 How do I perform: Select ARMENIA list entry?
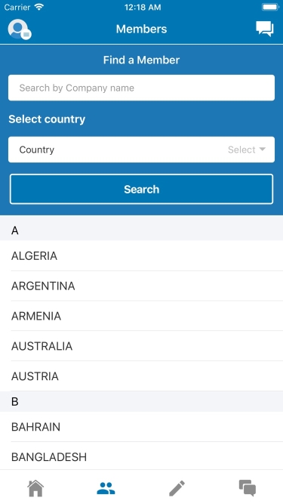click(x=142, y=316)
